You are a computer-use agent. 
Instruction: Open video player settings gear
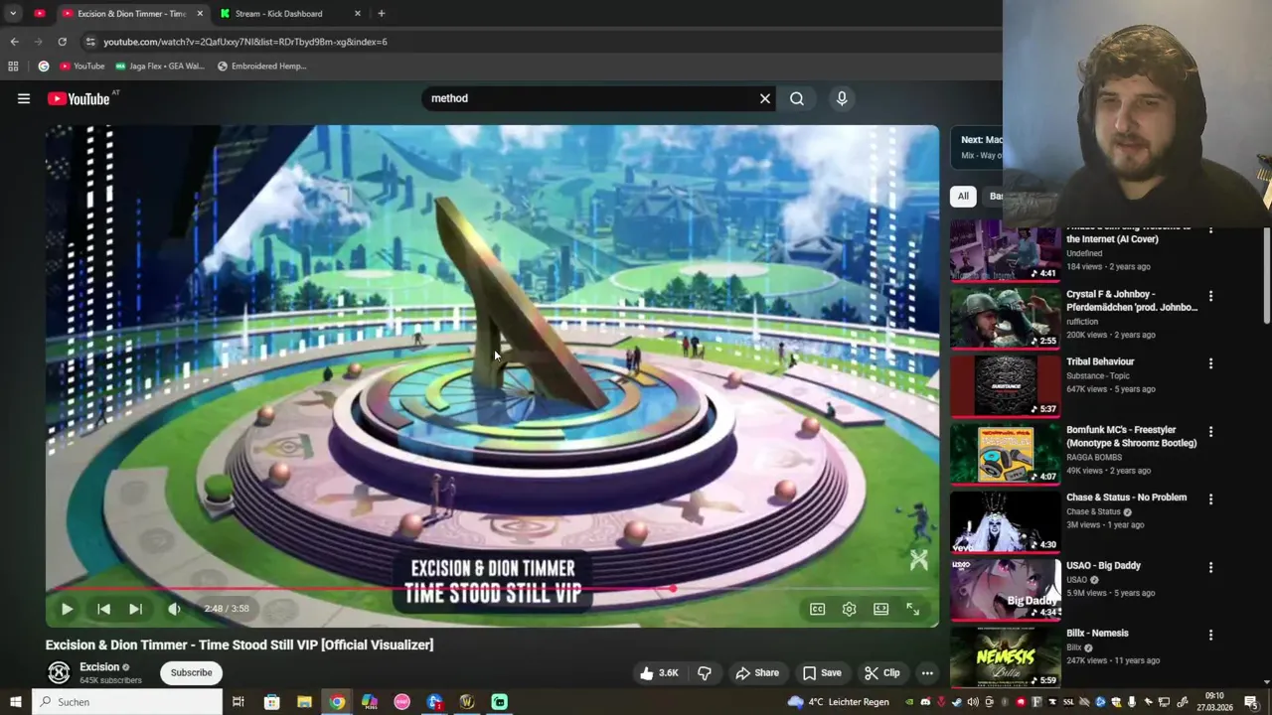[849, 609]
